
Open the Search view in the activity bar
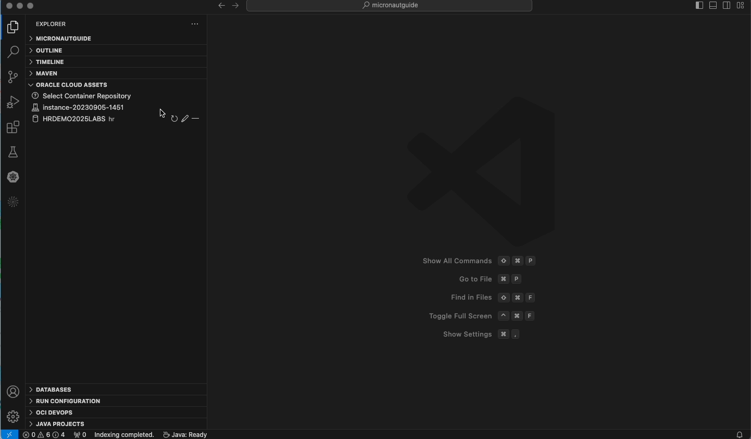tap(12, 51)
